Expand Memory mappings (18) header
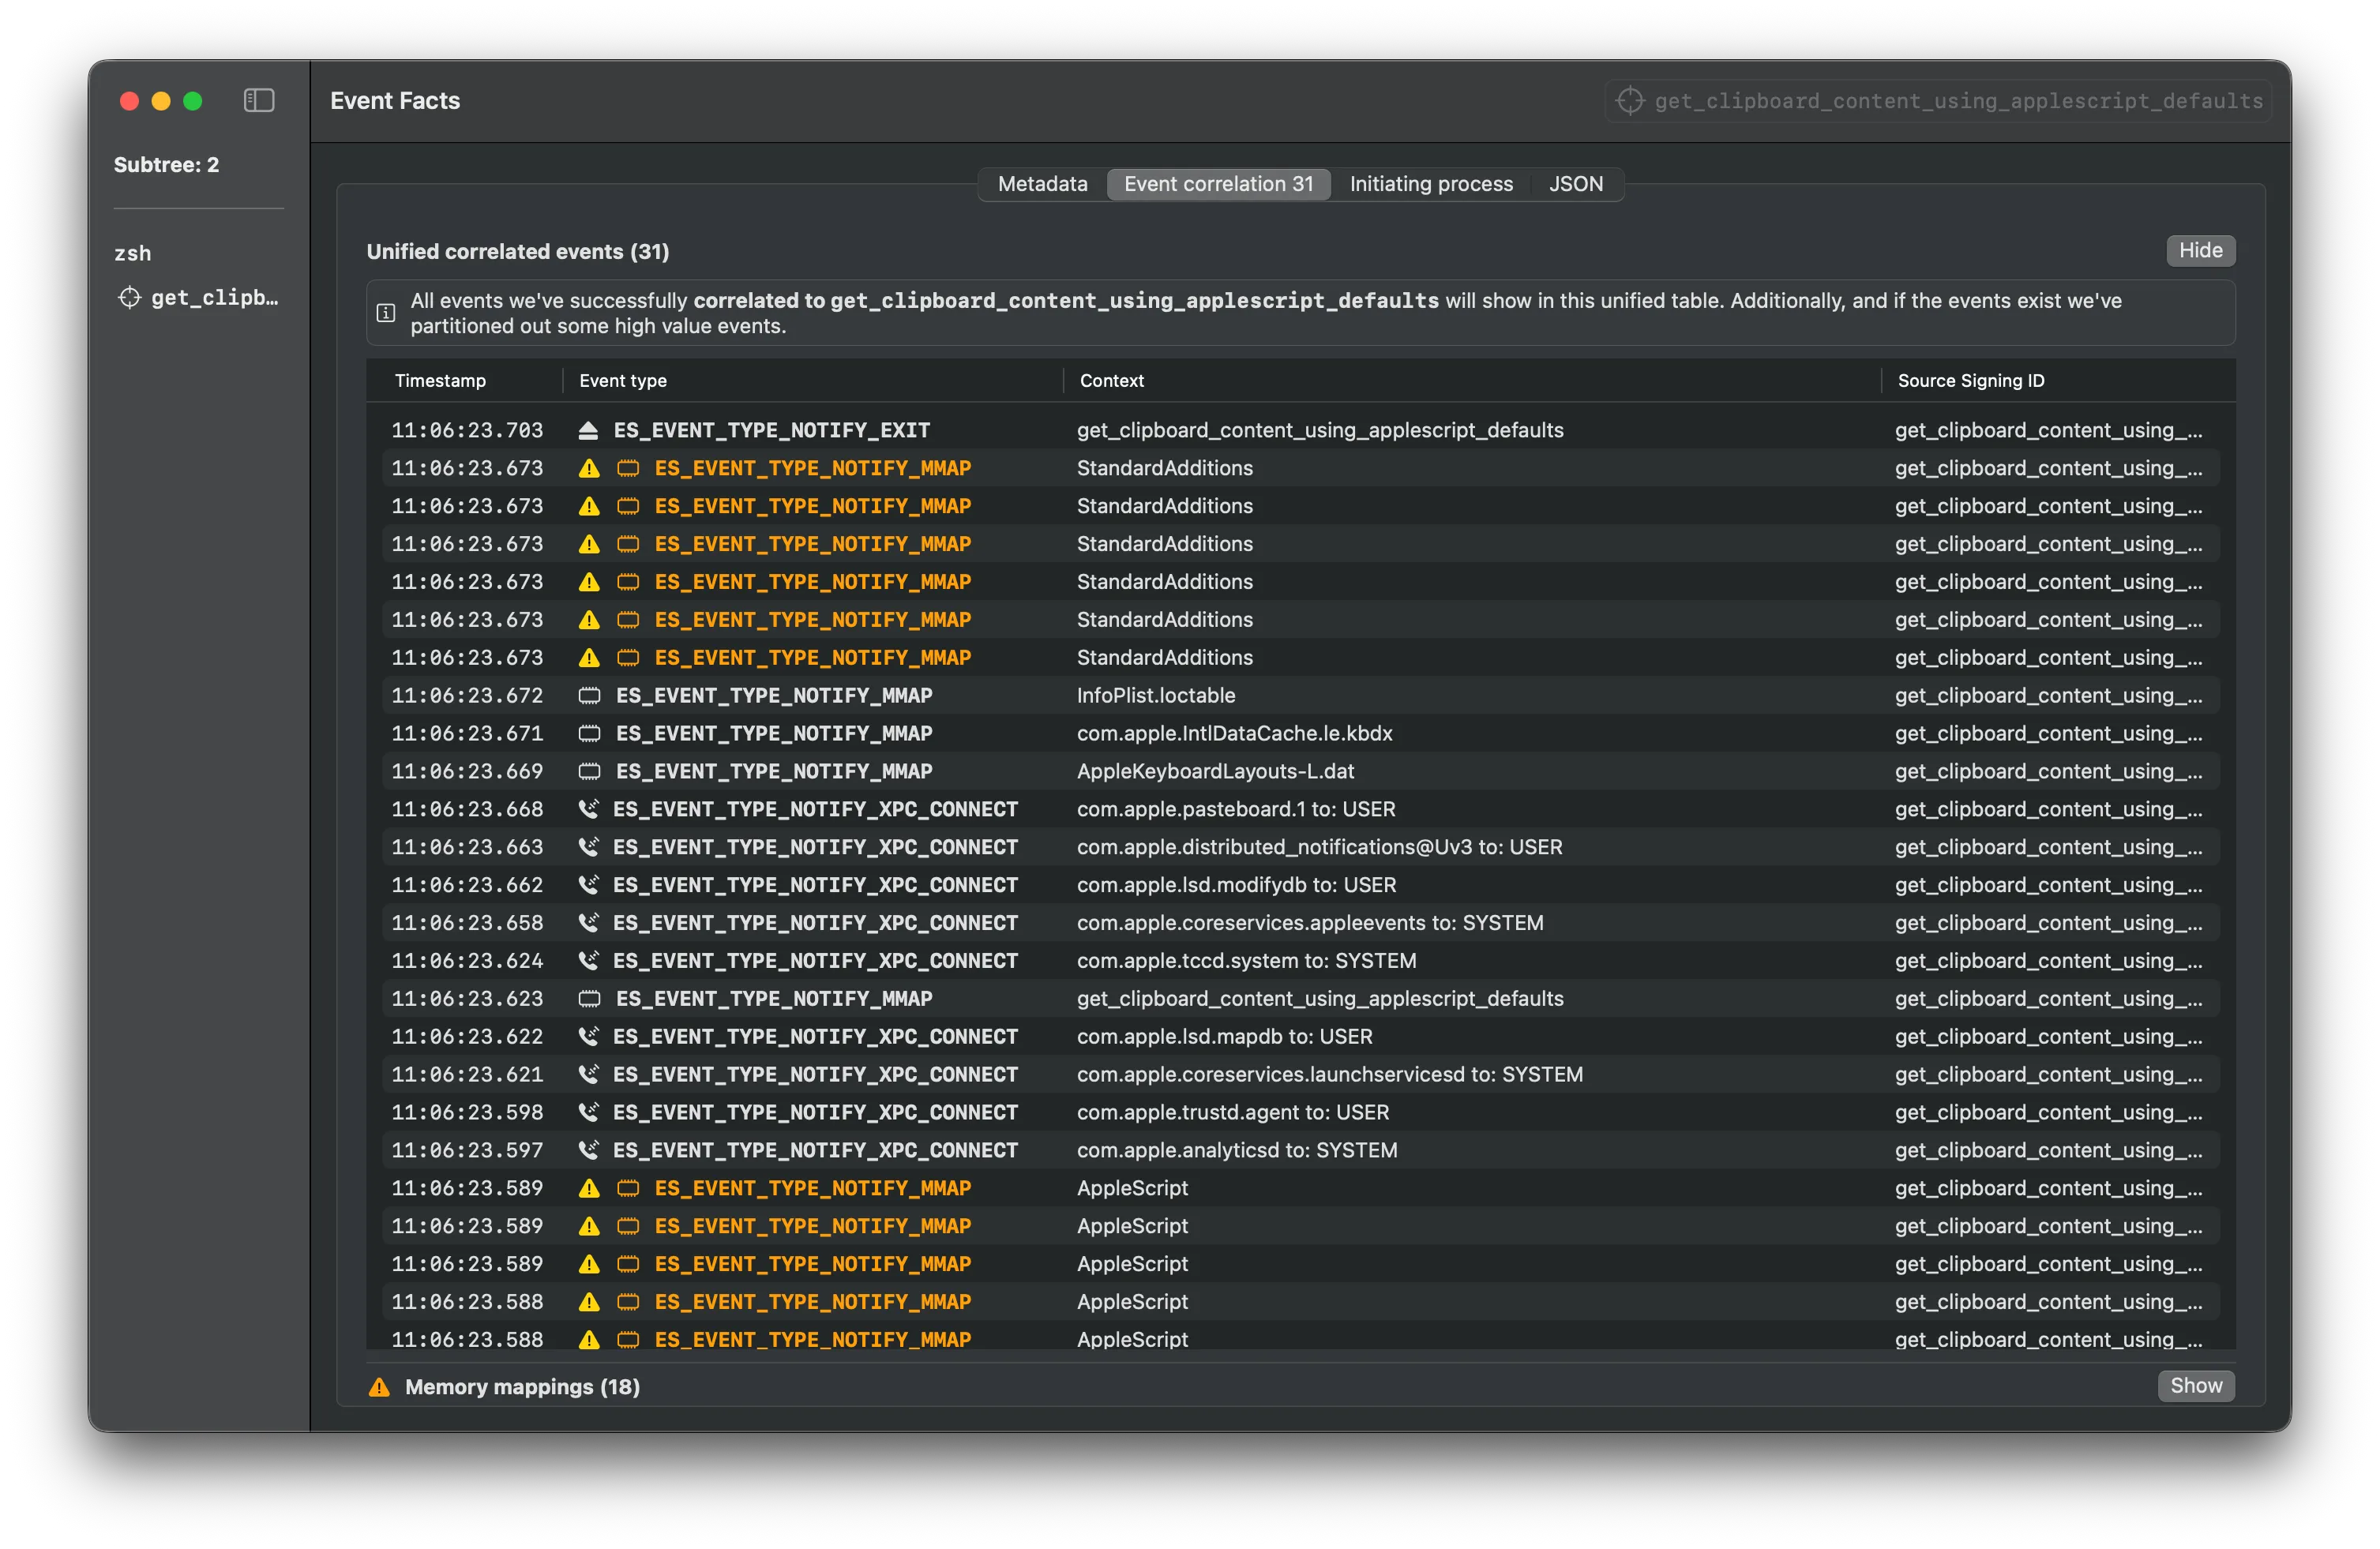The image size is (2380, 1549). pos(522,1387)
